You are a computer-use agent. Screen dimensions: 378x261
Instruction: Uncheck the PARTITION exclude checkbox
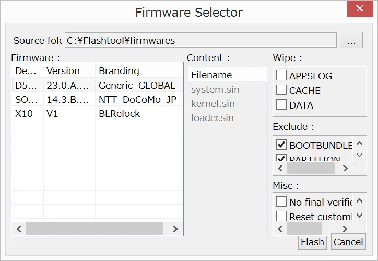click(x=281, y=158)
